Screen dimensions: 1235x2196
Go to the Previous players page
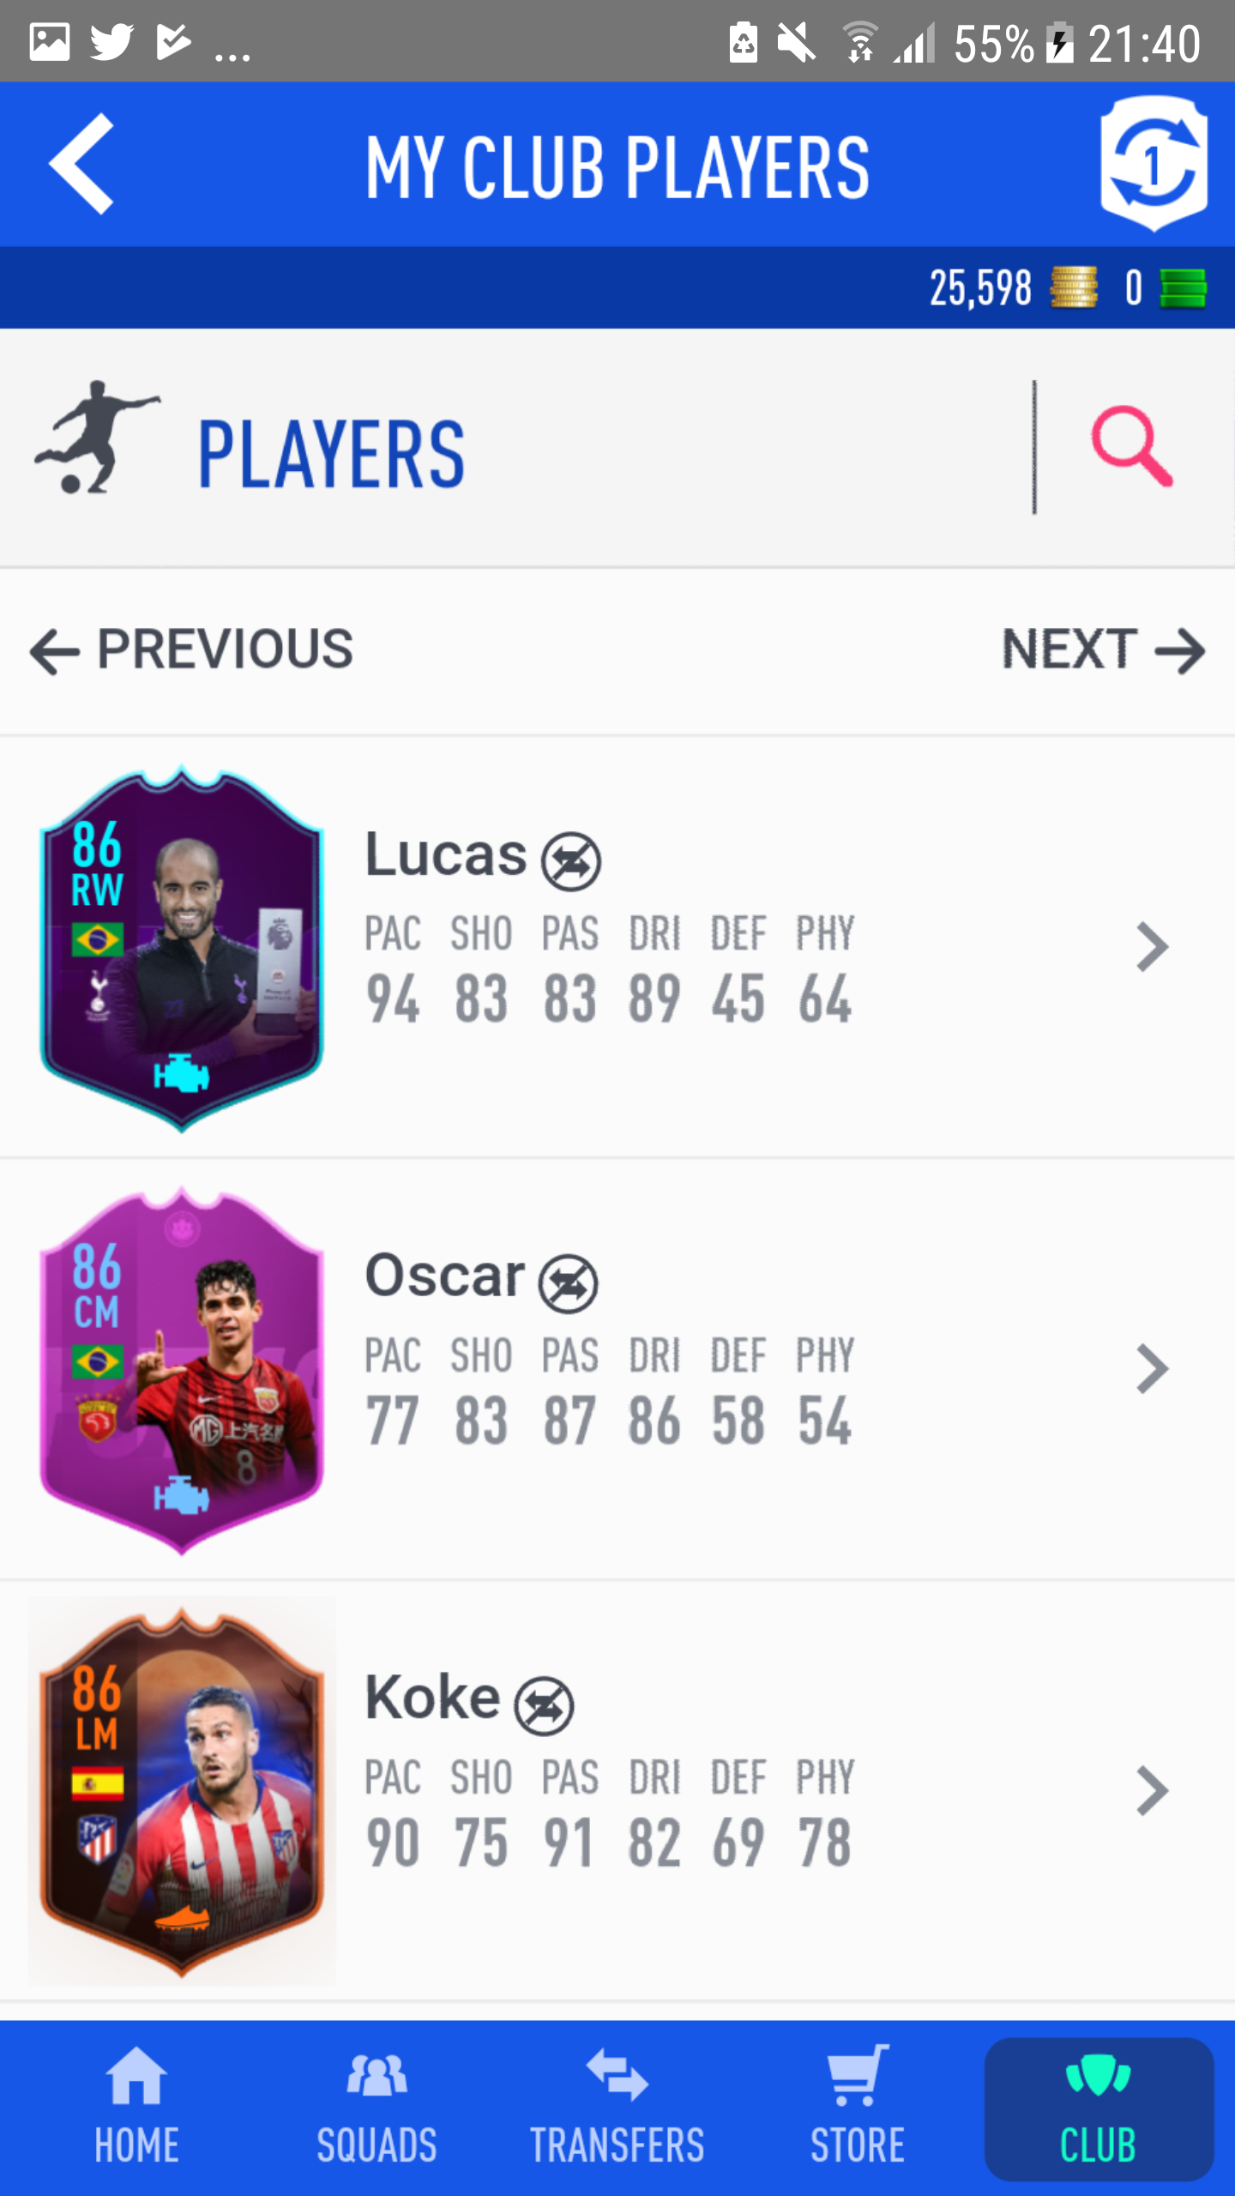(x=191, y=649)
